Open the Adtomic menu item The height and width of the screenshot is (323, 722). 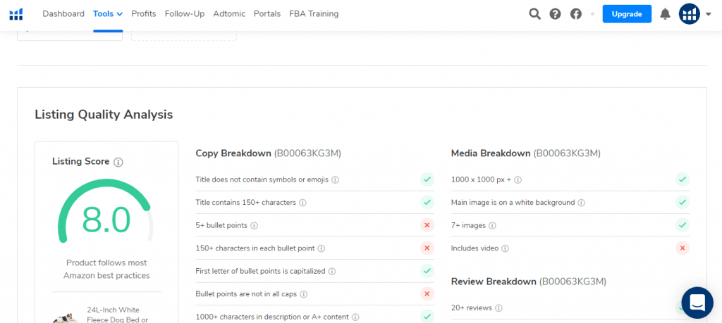(229, 14)
